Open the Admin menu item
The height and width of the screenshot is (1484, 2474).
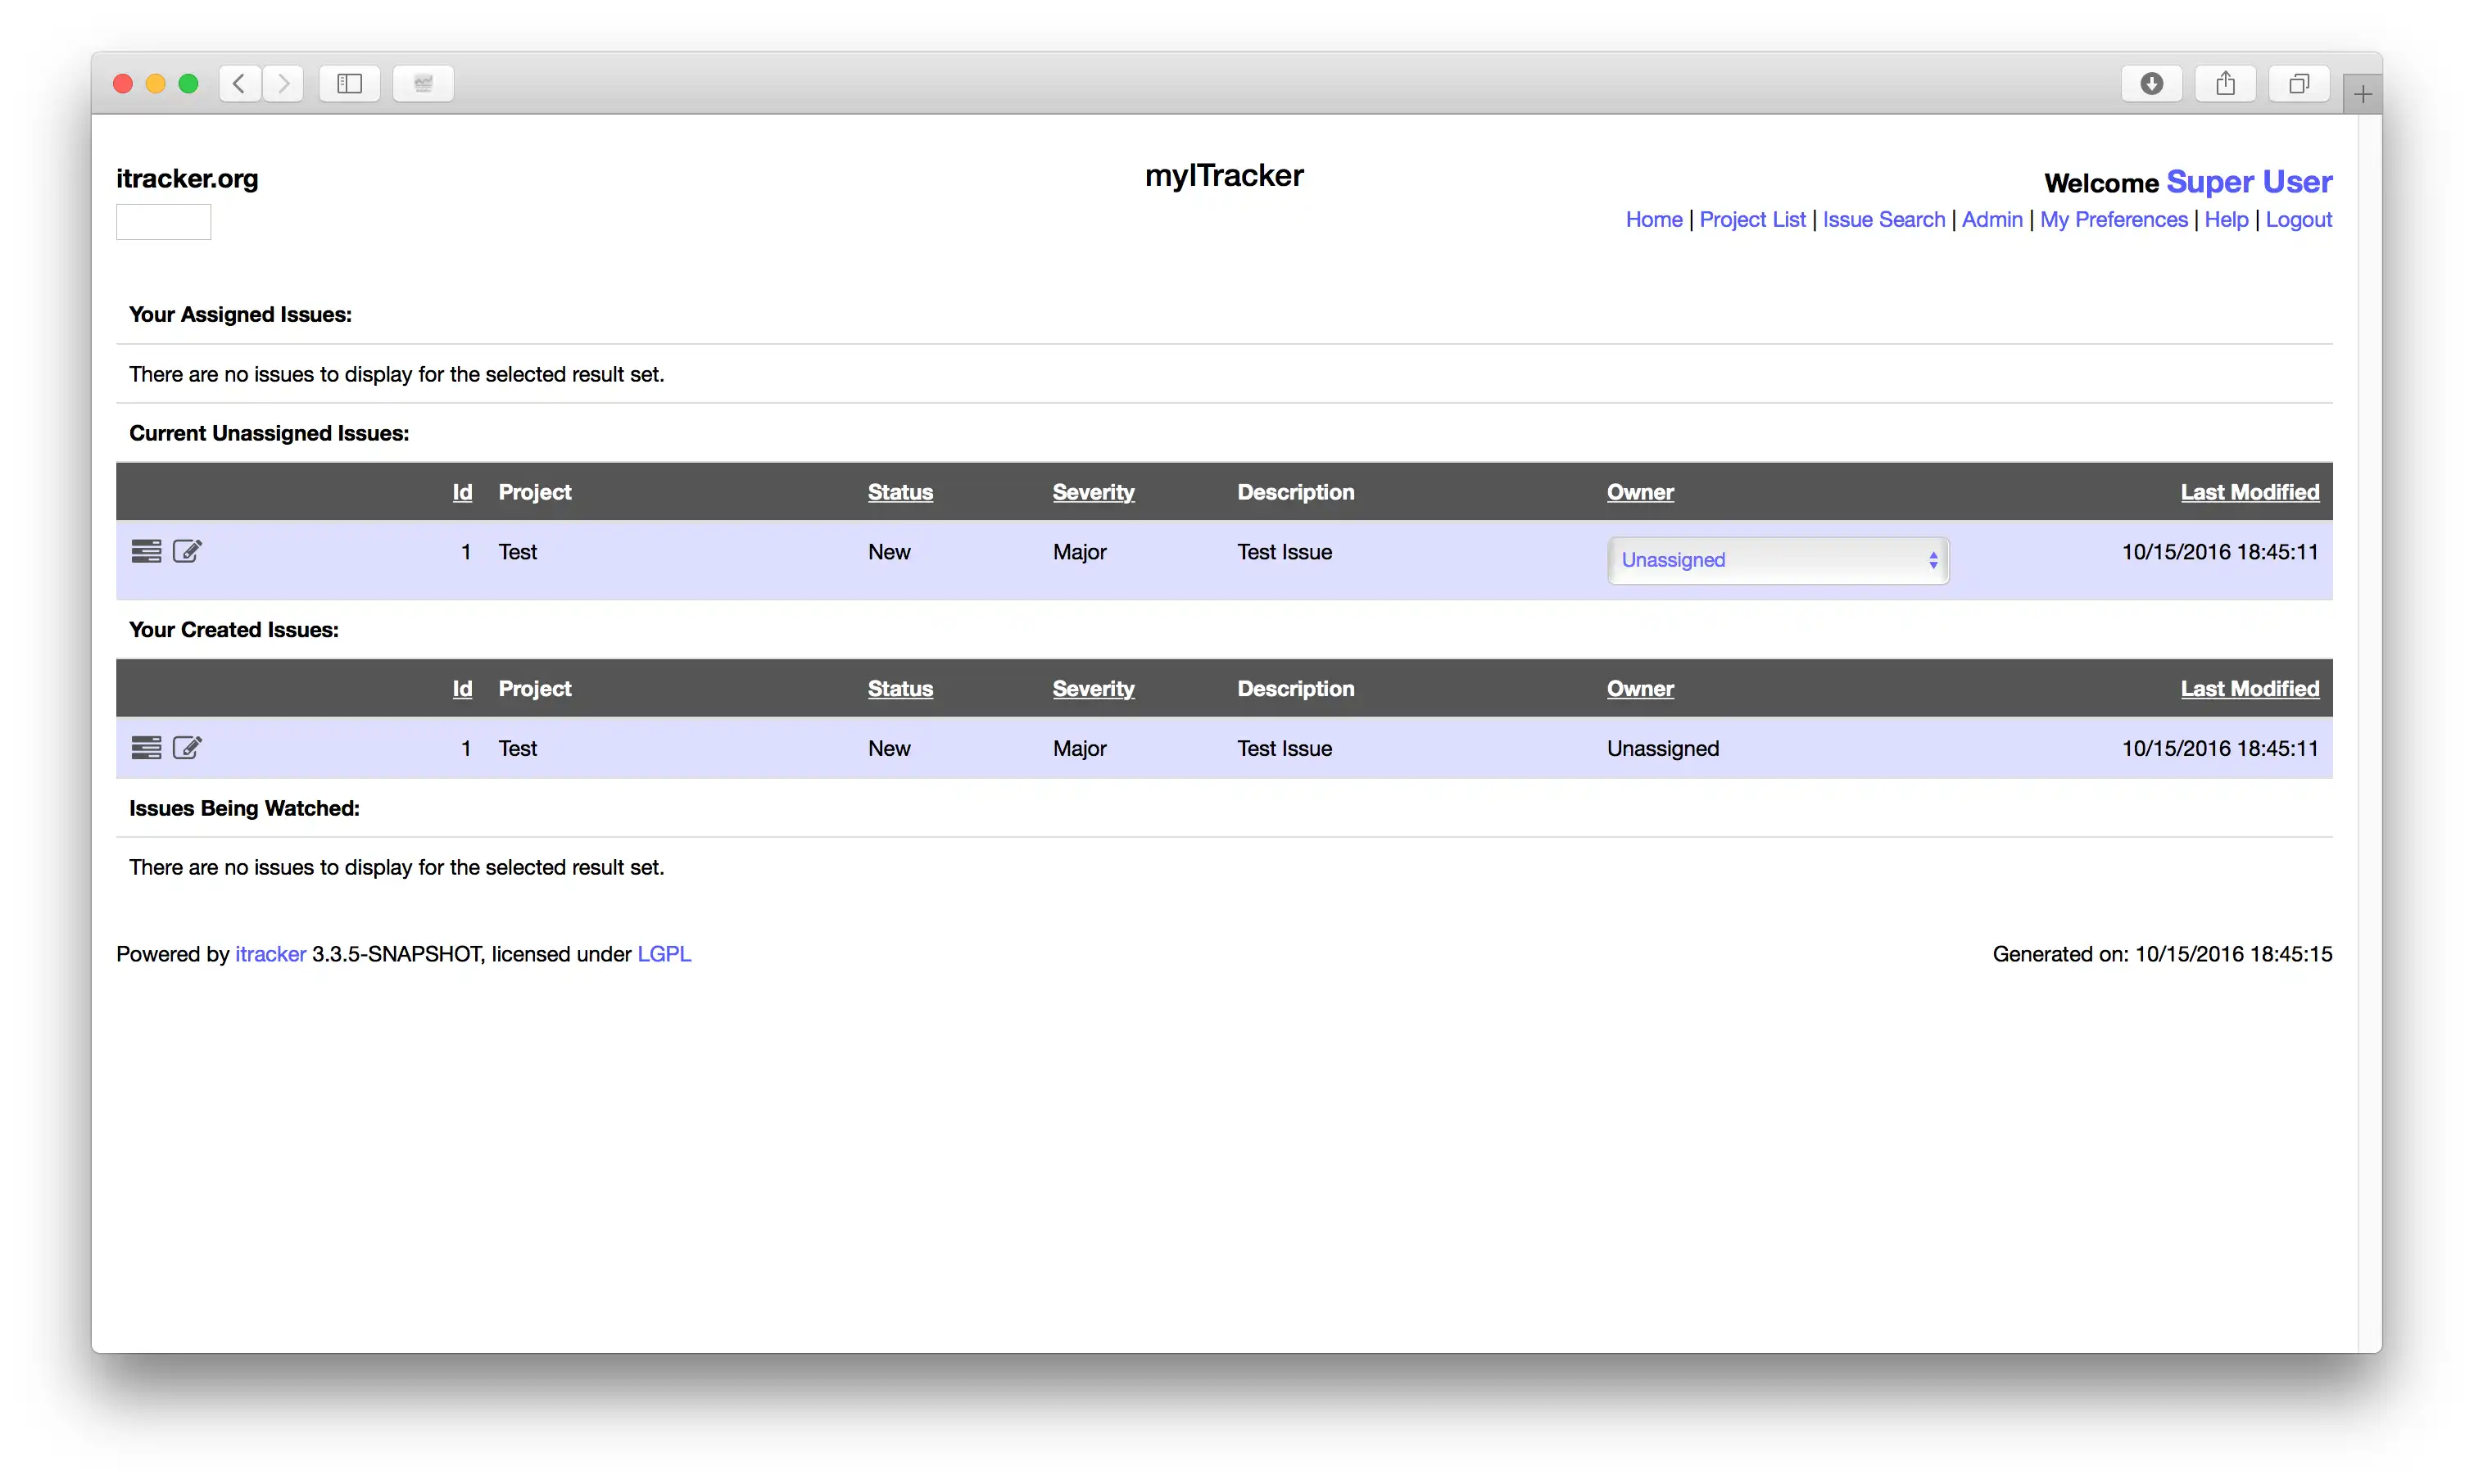1991,219
